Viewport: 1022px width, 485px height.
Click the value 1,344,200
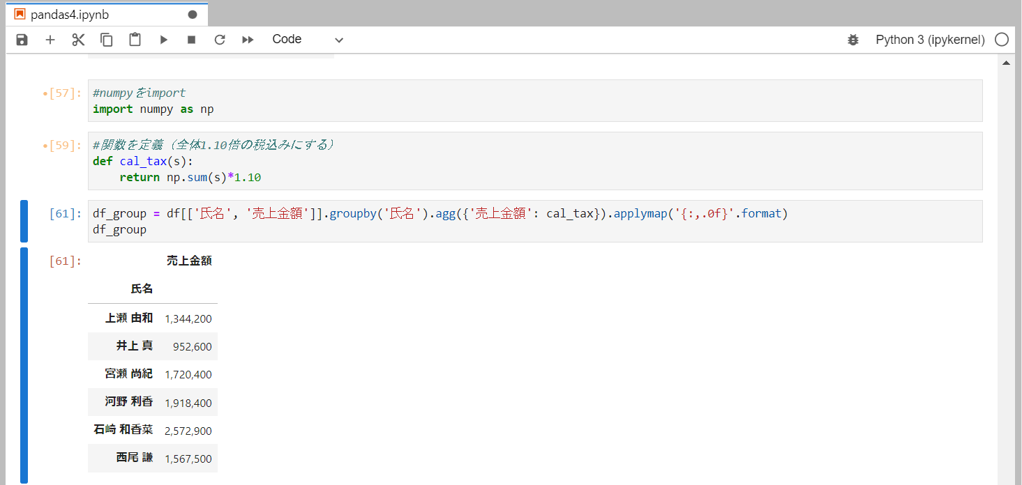click(188, 318)
